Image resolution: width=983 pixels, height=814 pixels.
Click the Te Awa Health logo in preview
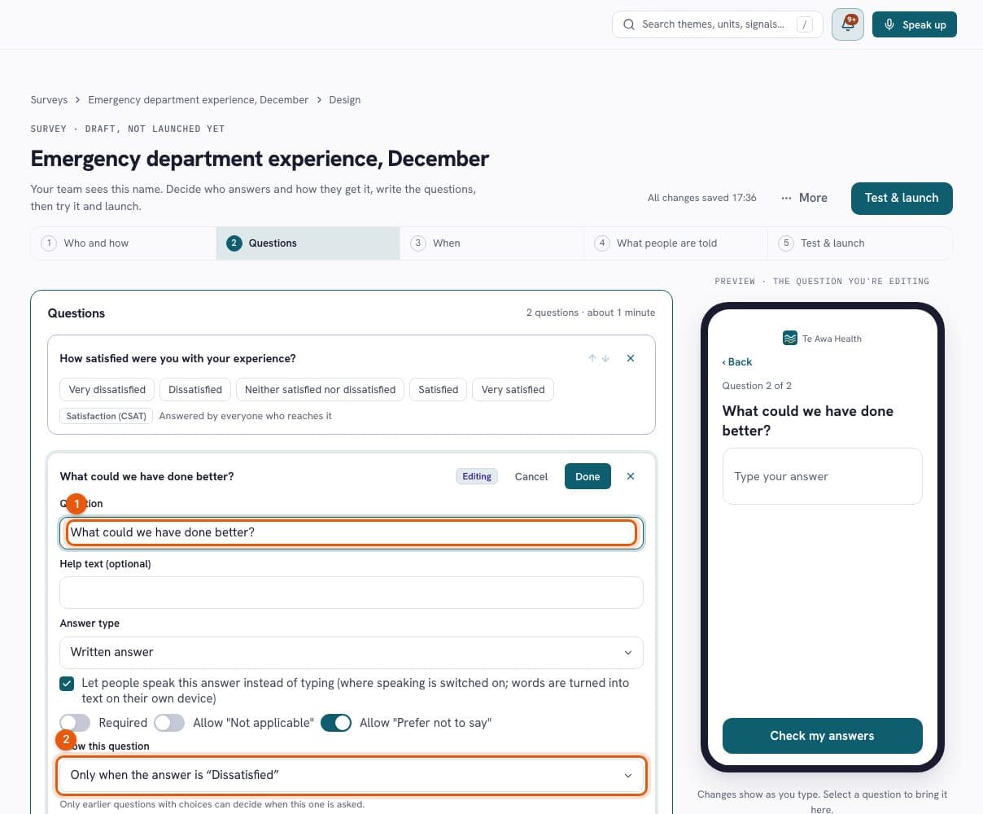pos(789,339)
